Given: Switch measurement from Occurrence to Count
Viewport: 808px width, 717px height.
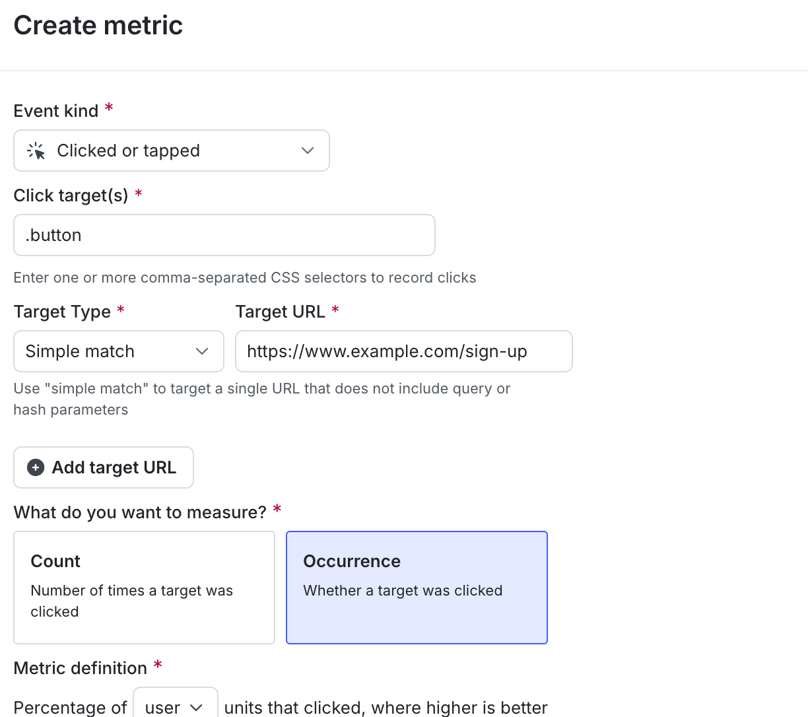Looking at the screenshot, I should pyautogui.click(x=144, y=587).
